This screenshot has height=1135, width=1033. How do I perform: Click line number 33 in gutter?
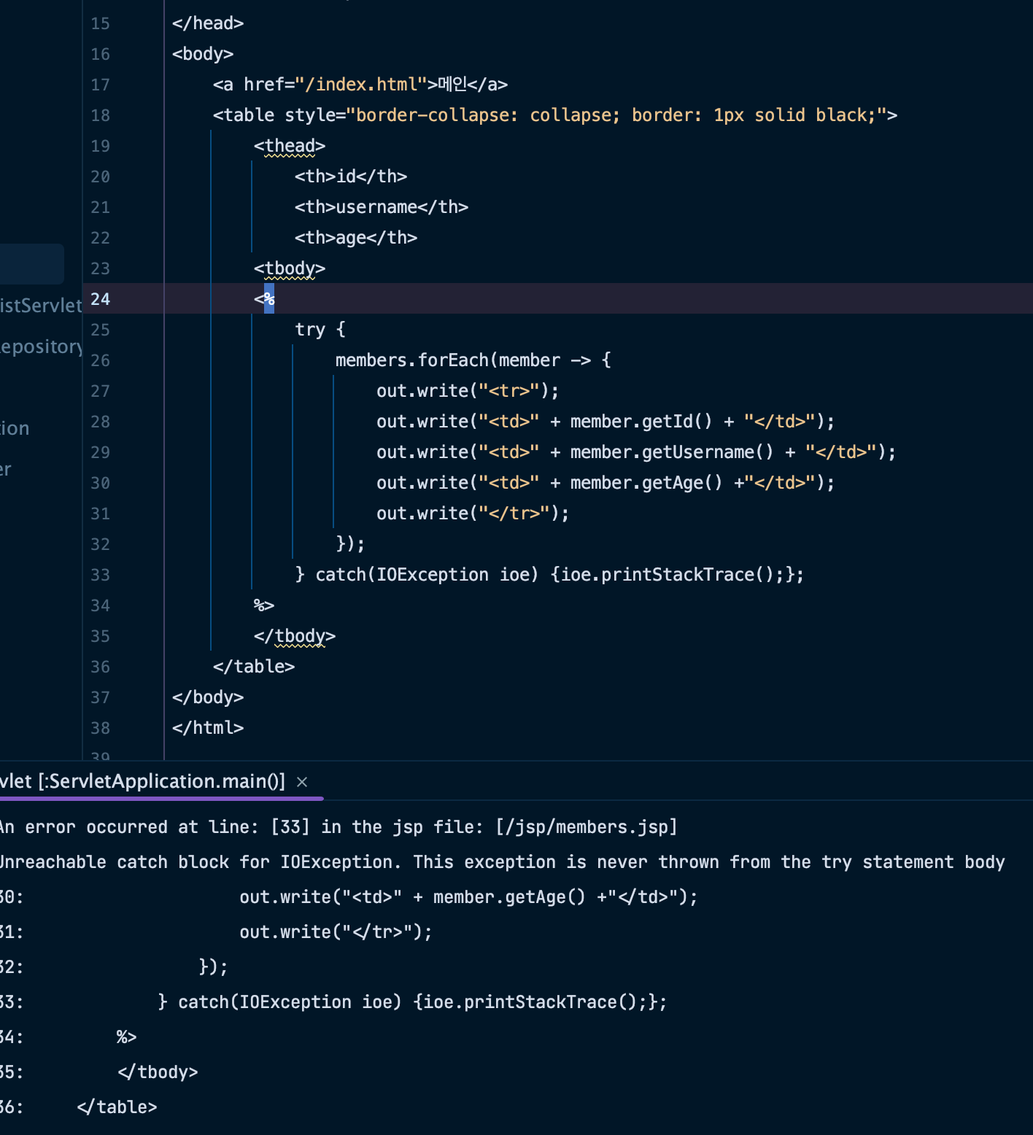[x=101, y=575]
